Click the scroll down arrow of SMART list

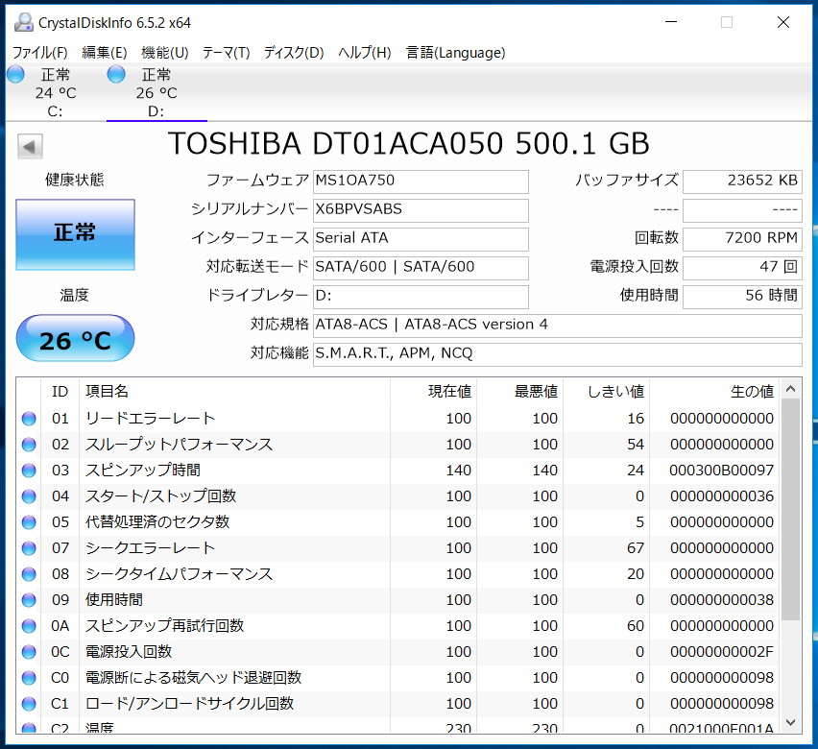(x=790, y=723)
